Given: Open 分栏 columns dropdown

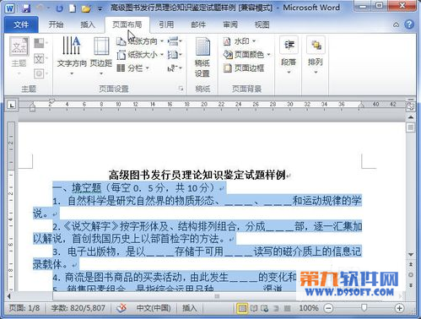Looking at the screenshot, I should [132, 68].
